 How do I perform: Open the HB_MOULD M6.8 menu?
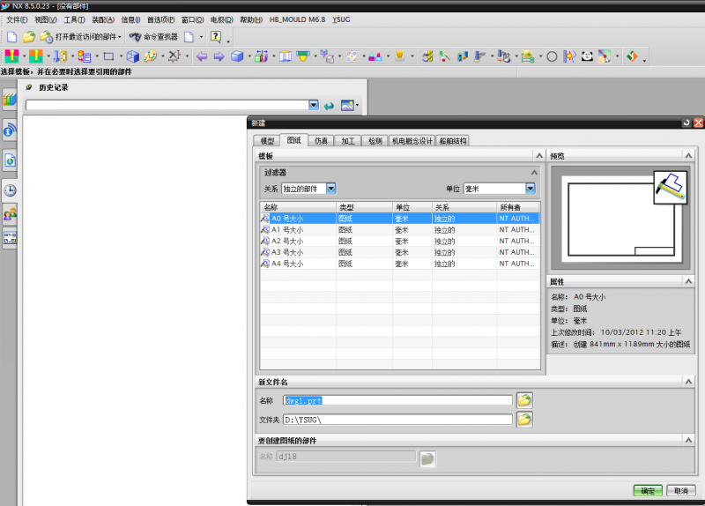pos(297,19)
